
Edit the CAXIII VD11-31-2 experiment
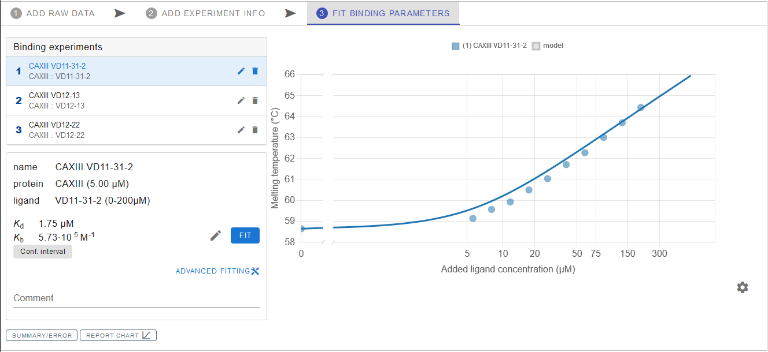coord(242,71)
